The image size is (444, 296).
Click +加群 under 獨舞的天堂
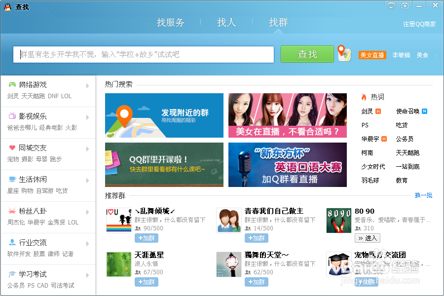[x=256, y=282]
